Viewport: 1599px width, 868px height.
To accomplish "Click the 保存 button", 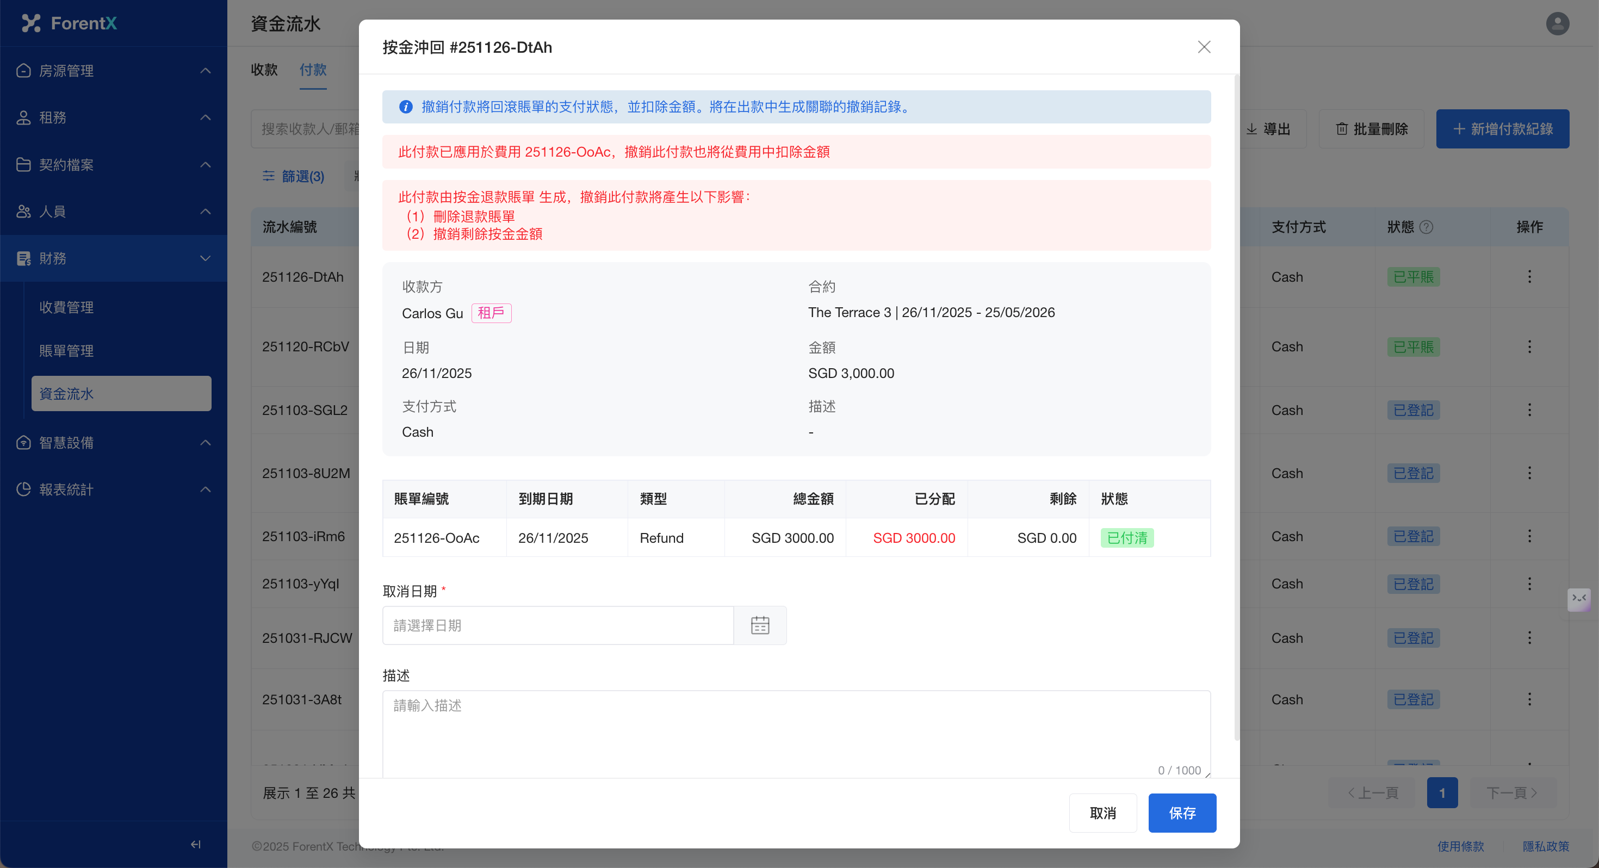I will (1181, 813).
